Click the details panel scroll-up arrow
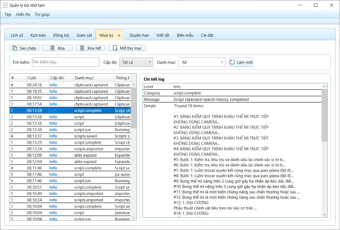This screenshot has height=230, width=340. 324,86
